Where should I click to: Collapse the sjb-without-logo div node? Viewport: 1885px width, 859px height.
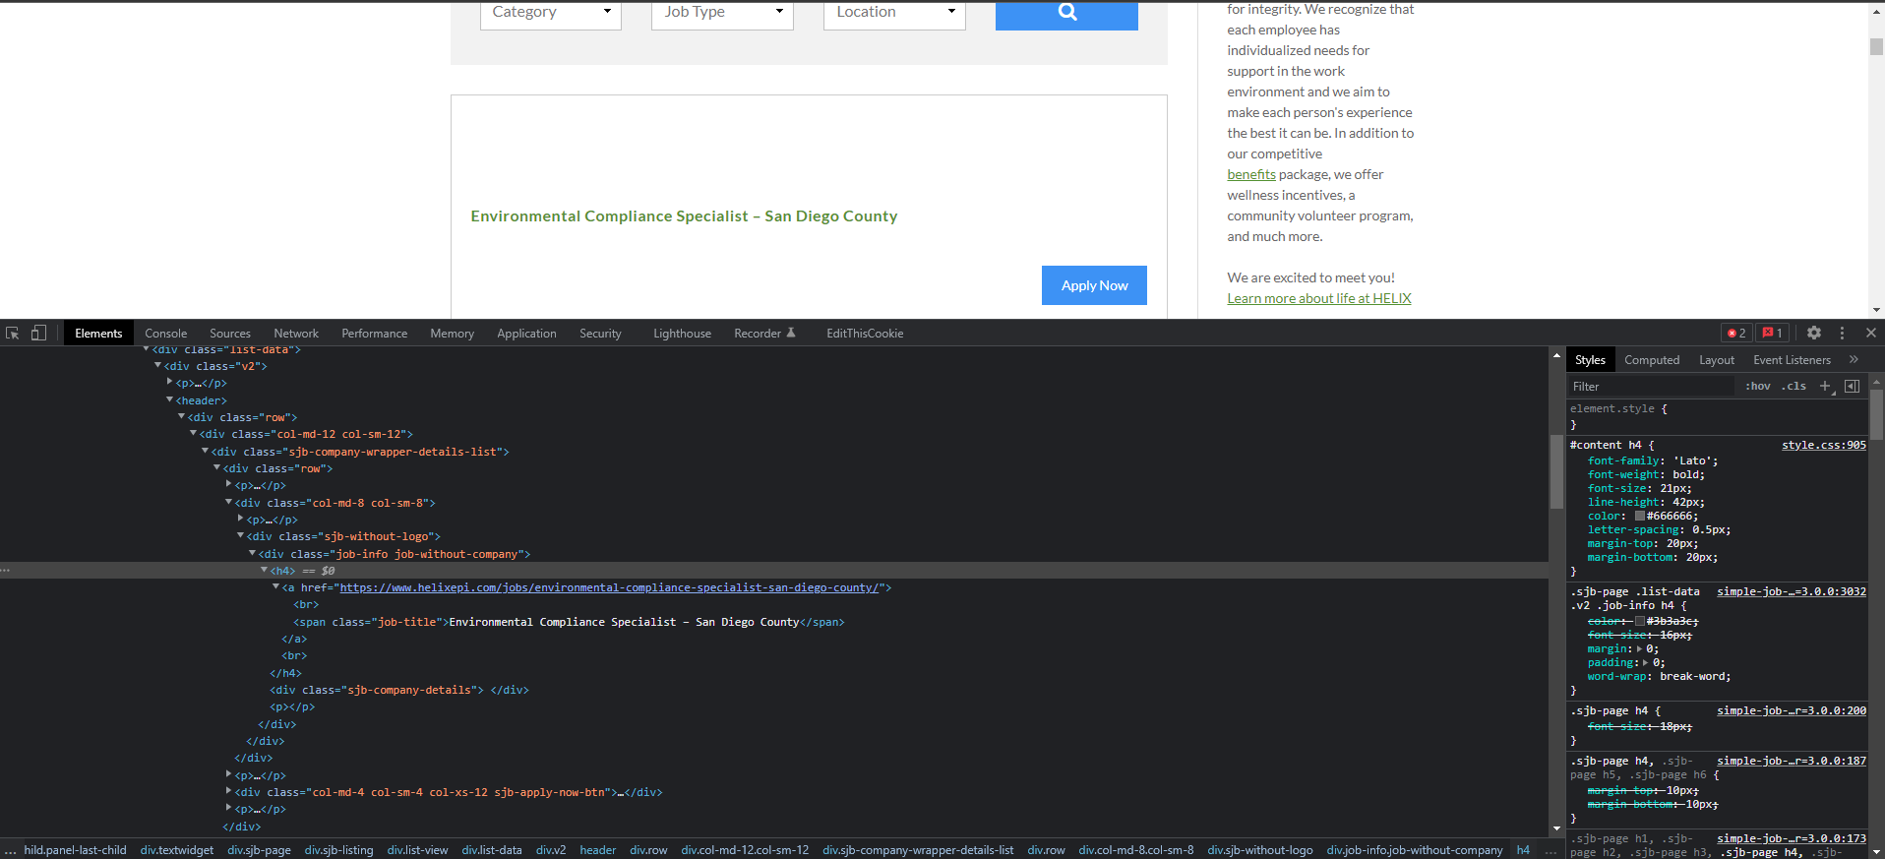point(241,536)
